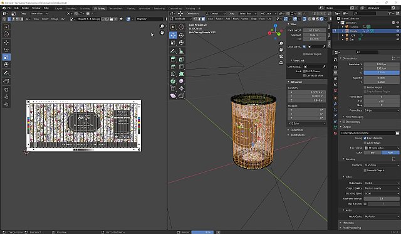
Task: Switch to the Shading workspace tab
Action: (131, 8)
